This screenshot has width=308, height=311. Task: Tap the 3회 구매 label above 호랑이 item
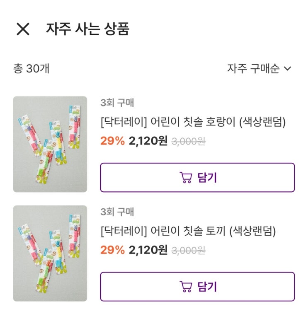117,103
